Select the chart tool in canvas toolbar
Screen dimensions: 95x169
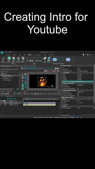(x=23, y=81)
